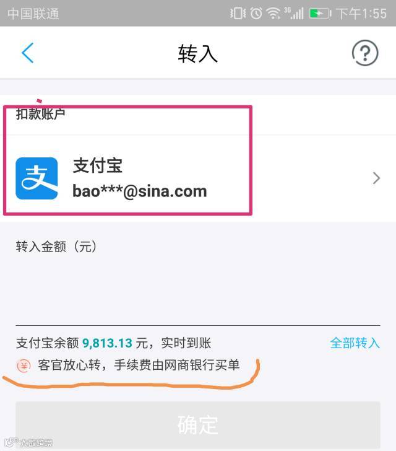Tap the Wi-Fi status icon

tap(273, 14)
